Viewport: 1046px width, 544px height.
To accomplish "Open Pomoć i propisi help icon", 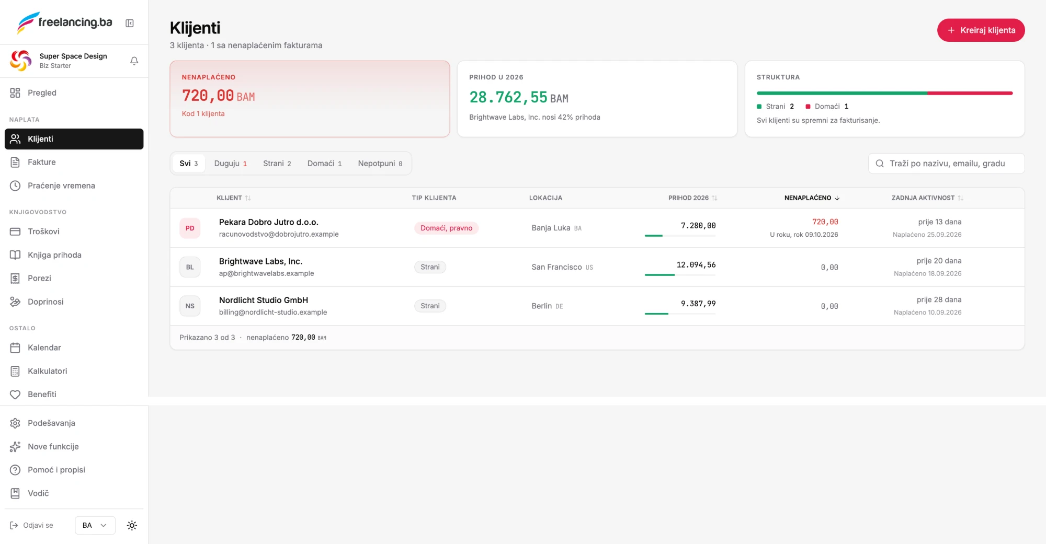I will click(15, 470).
